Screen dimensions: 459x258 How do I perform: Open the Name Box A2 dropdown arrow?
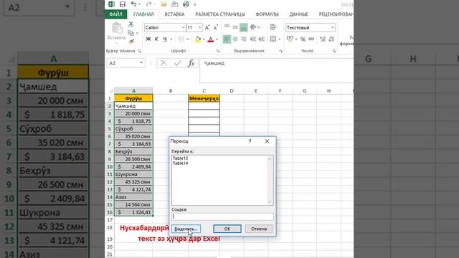(141, 63)
